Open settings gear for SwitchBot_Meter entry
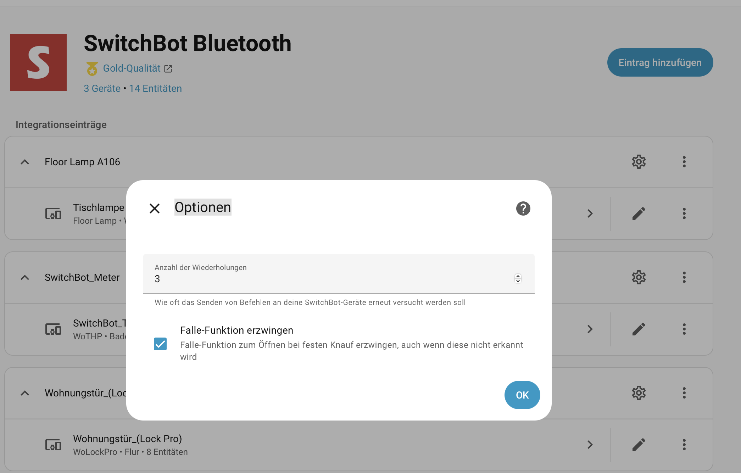Viewport: 741px width, 473px height. click(639, 277)
